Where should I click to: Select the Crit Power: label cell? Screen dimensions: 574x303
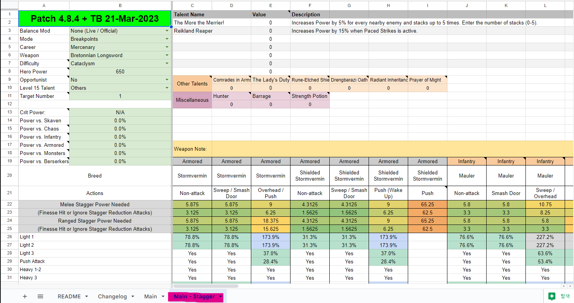pos(44,112)
